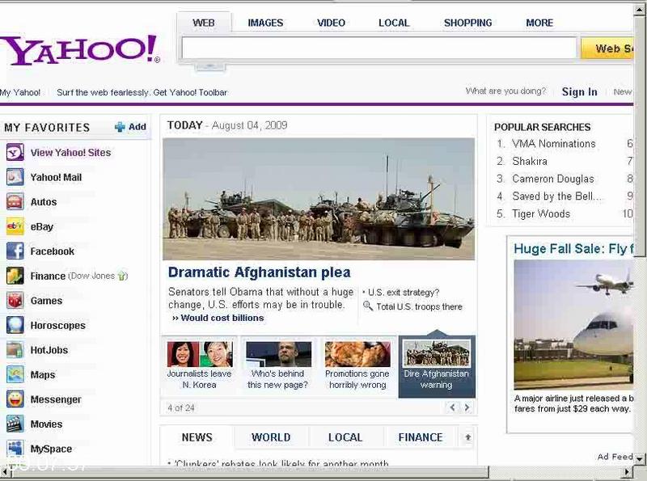647x481 pixels.
Task: Click the vertical scrollbar down arrow
Action: (640, 458)
